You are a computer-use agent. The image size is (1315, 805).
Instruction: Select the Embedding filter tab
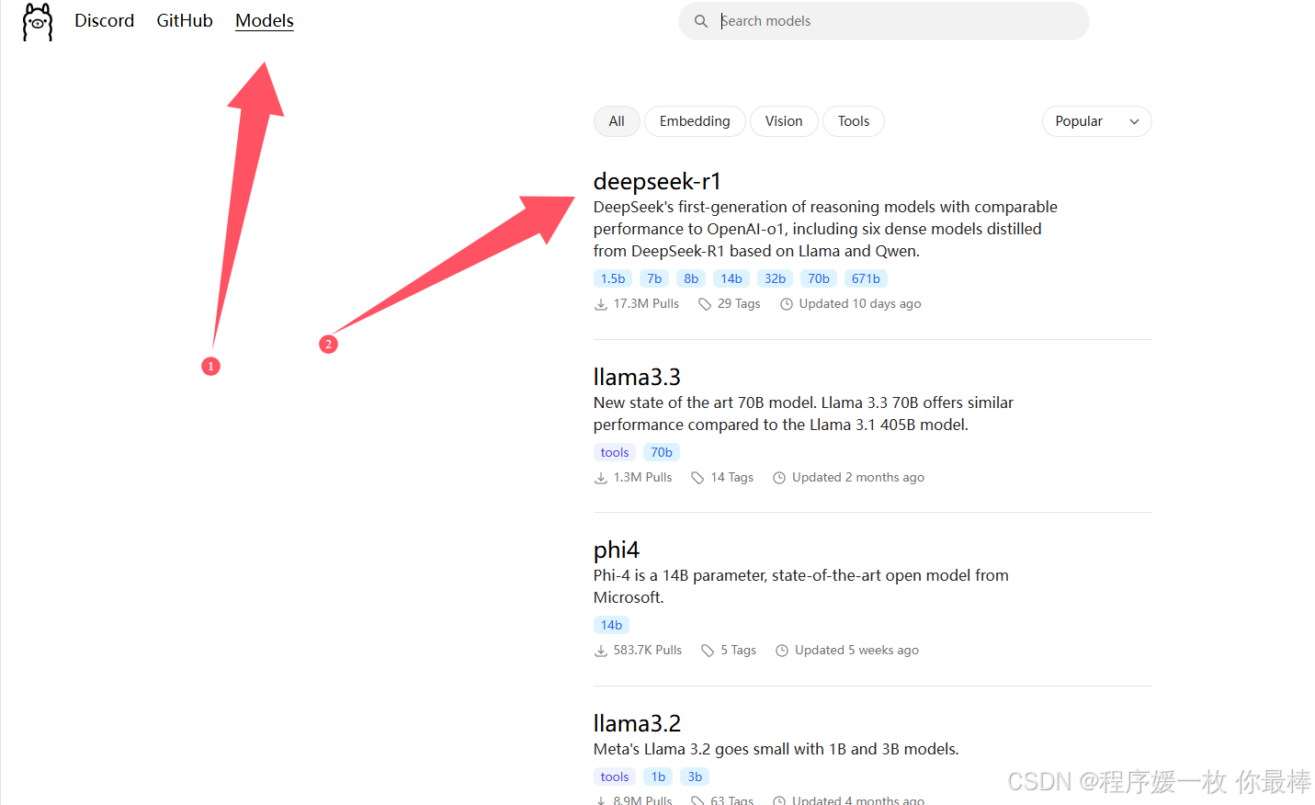tap(695, 121)
